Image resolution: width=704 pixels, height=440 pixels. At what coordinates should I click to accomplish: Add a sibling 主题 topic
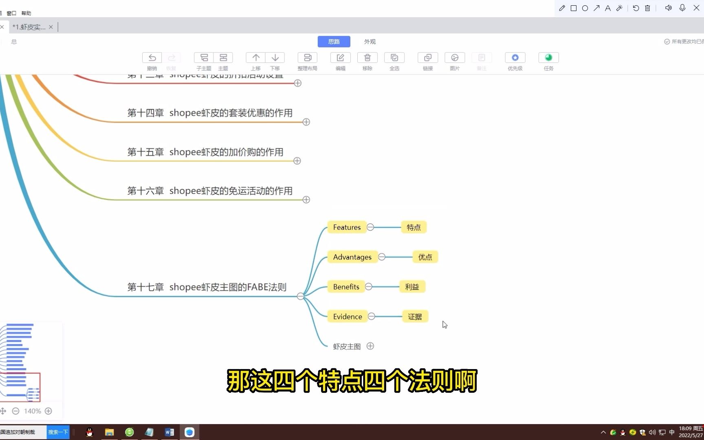click(x=223, y=57)
